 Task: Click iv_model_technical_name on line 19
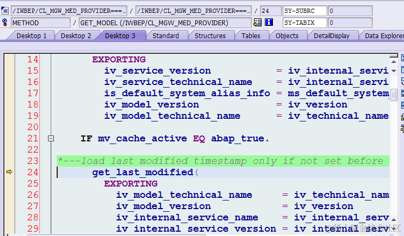[x=172, y=116]
